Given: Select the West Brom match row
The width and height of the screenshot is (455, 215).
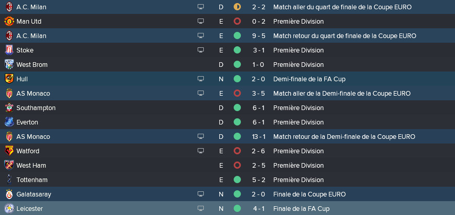Looking at the screenshot, I should (x=227, y=65).
